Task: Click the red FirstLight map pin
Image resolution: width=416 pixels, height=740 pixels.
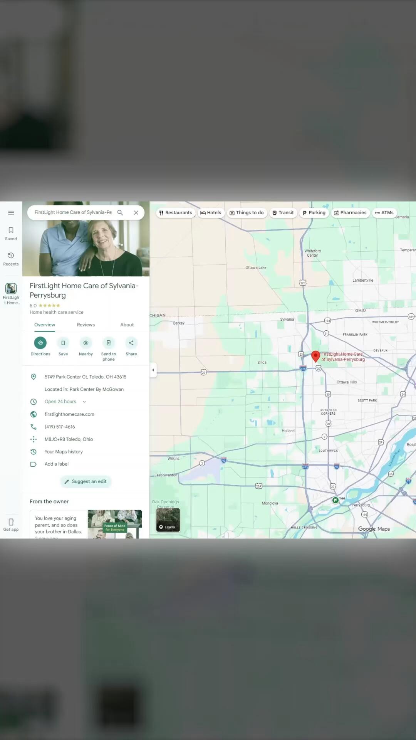Action: (x=315, y=357)
